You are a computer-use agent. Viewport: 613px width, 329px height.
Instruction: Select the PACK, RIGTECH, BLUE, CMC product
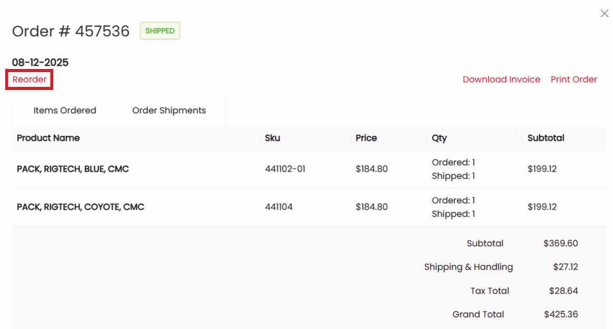pos(73,169)
